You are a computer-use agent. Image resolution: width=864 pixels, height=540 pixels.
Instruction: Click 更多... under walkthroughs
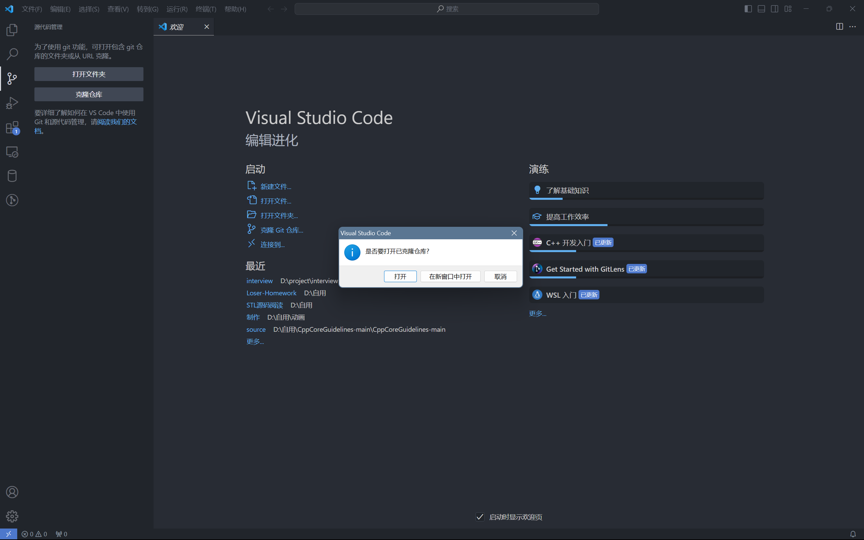[x=537, y=314]
